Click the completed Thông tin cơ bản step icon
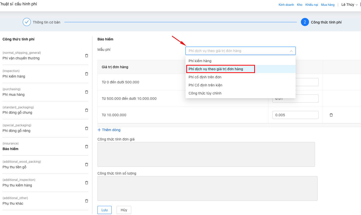 point(27,22)
